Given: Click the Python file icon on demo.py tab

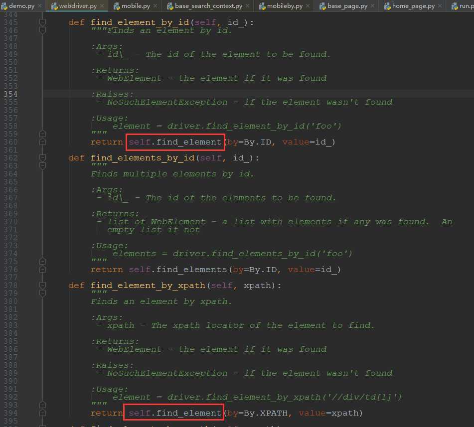Looking at the screenshot, I should [x=4, y=6].
